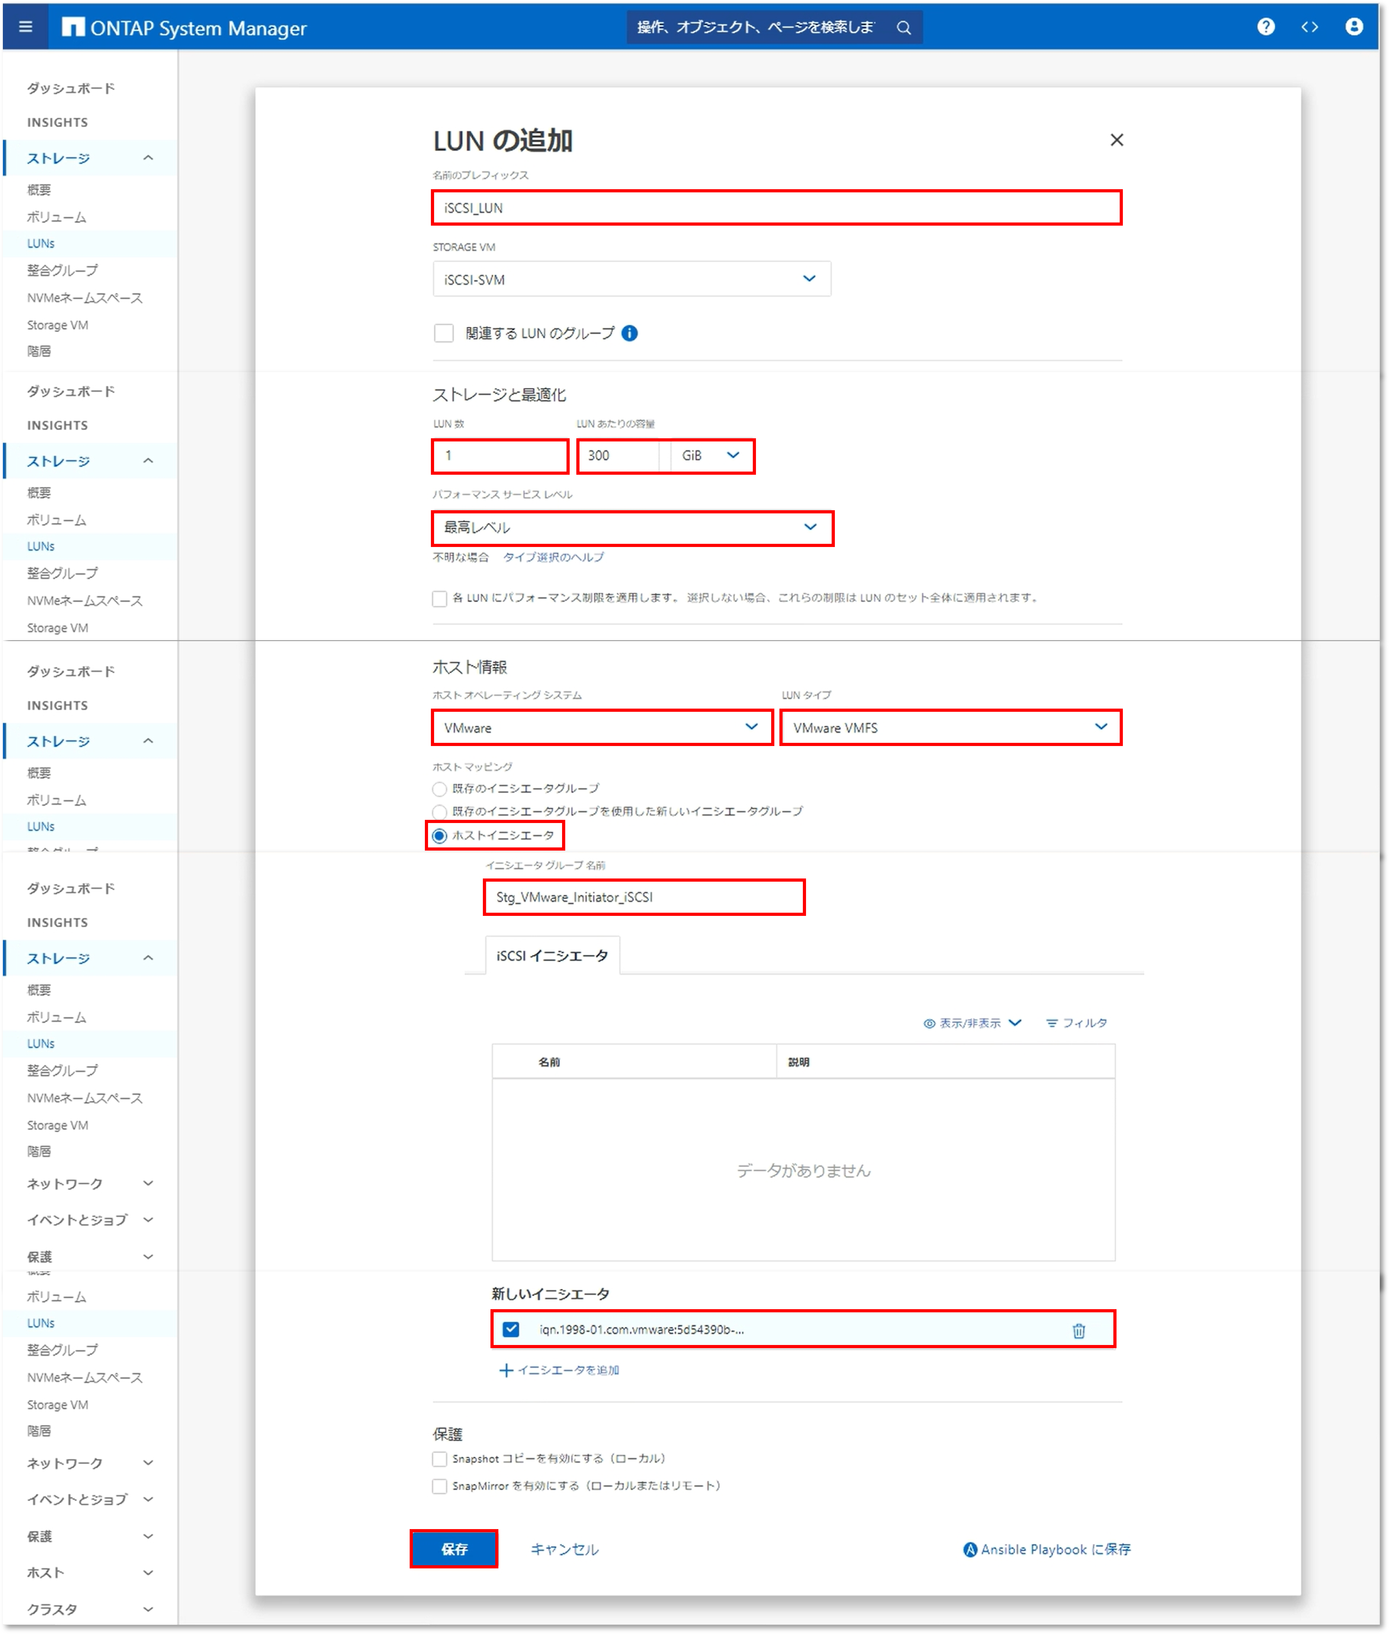Screen dimensions: 1389x1634
Task: Uncheck the iqn.1998-01.com.vmware initiator checkbox
Action: coord(511,1329)
